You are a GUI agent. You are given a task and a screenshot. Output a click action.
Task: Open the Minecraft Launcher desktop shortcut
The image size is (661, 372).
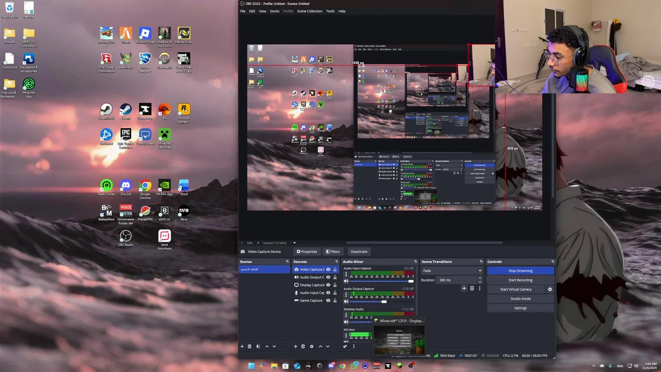pos(164,138)
